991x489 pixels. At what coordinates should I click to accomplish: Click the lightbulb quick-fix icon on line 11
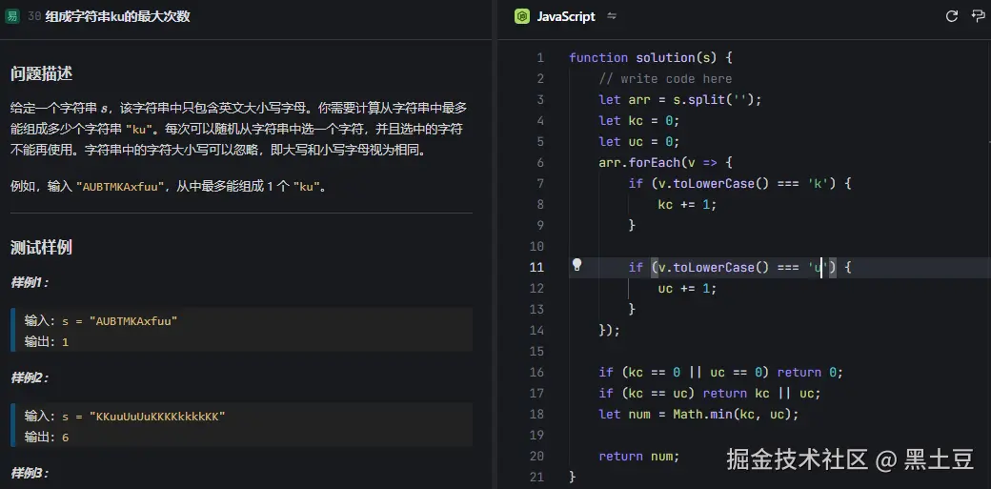576,266
